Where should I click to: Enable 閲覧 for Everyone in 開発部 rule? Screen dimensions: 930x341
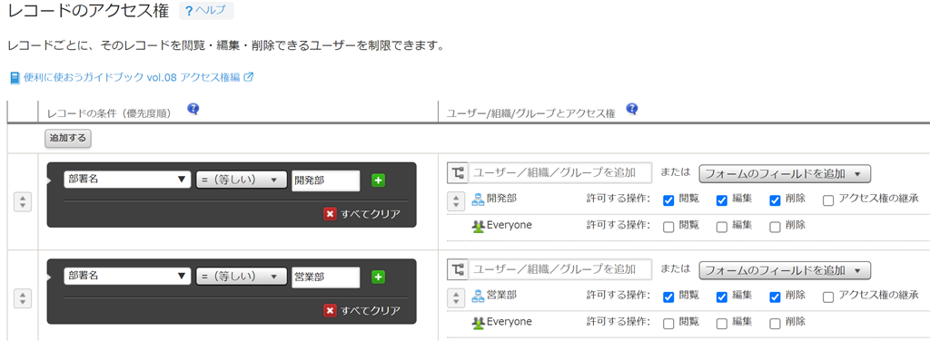coord(668,226)
